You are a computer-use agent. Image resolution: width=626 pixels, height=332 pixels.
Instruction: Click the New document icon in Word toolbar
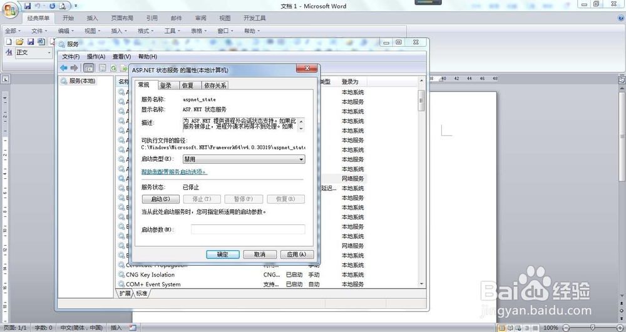click(x=9, y=41)
